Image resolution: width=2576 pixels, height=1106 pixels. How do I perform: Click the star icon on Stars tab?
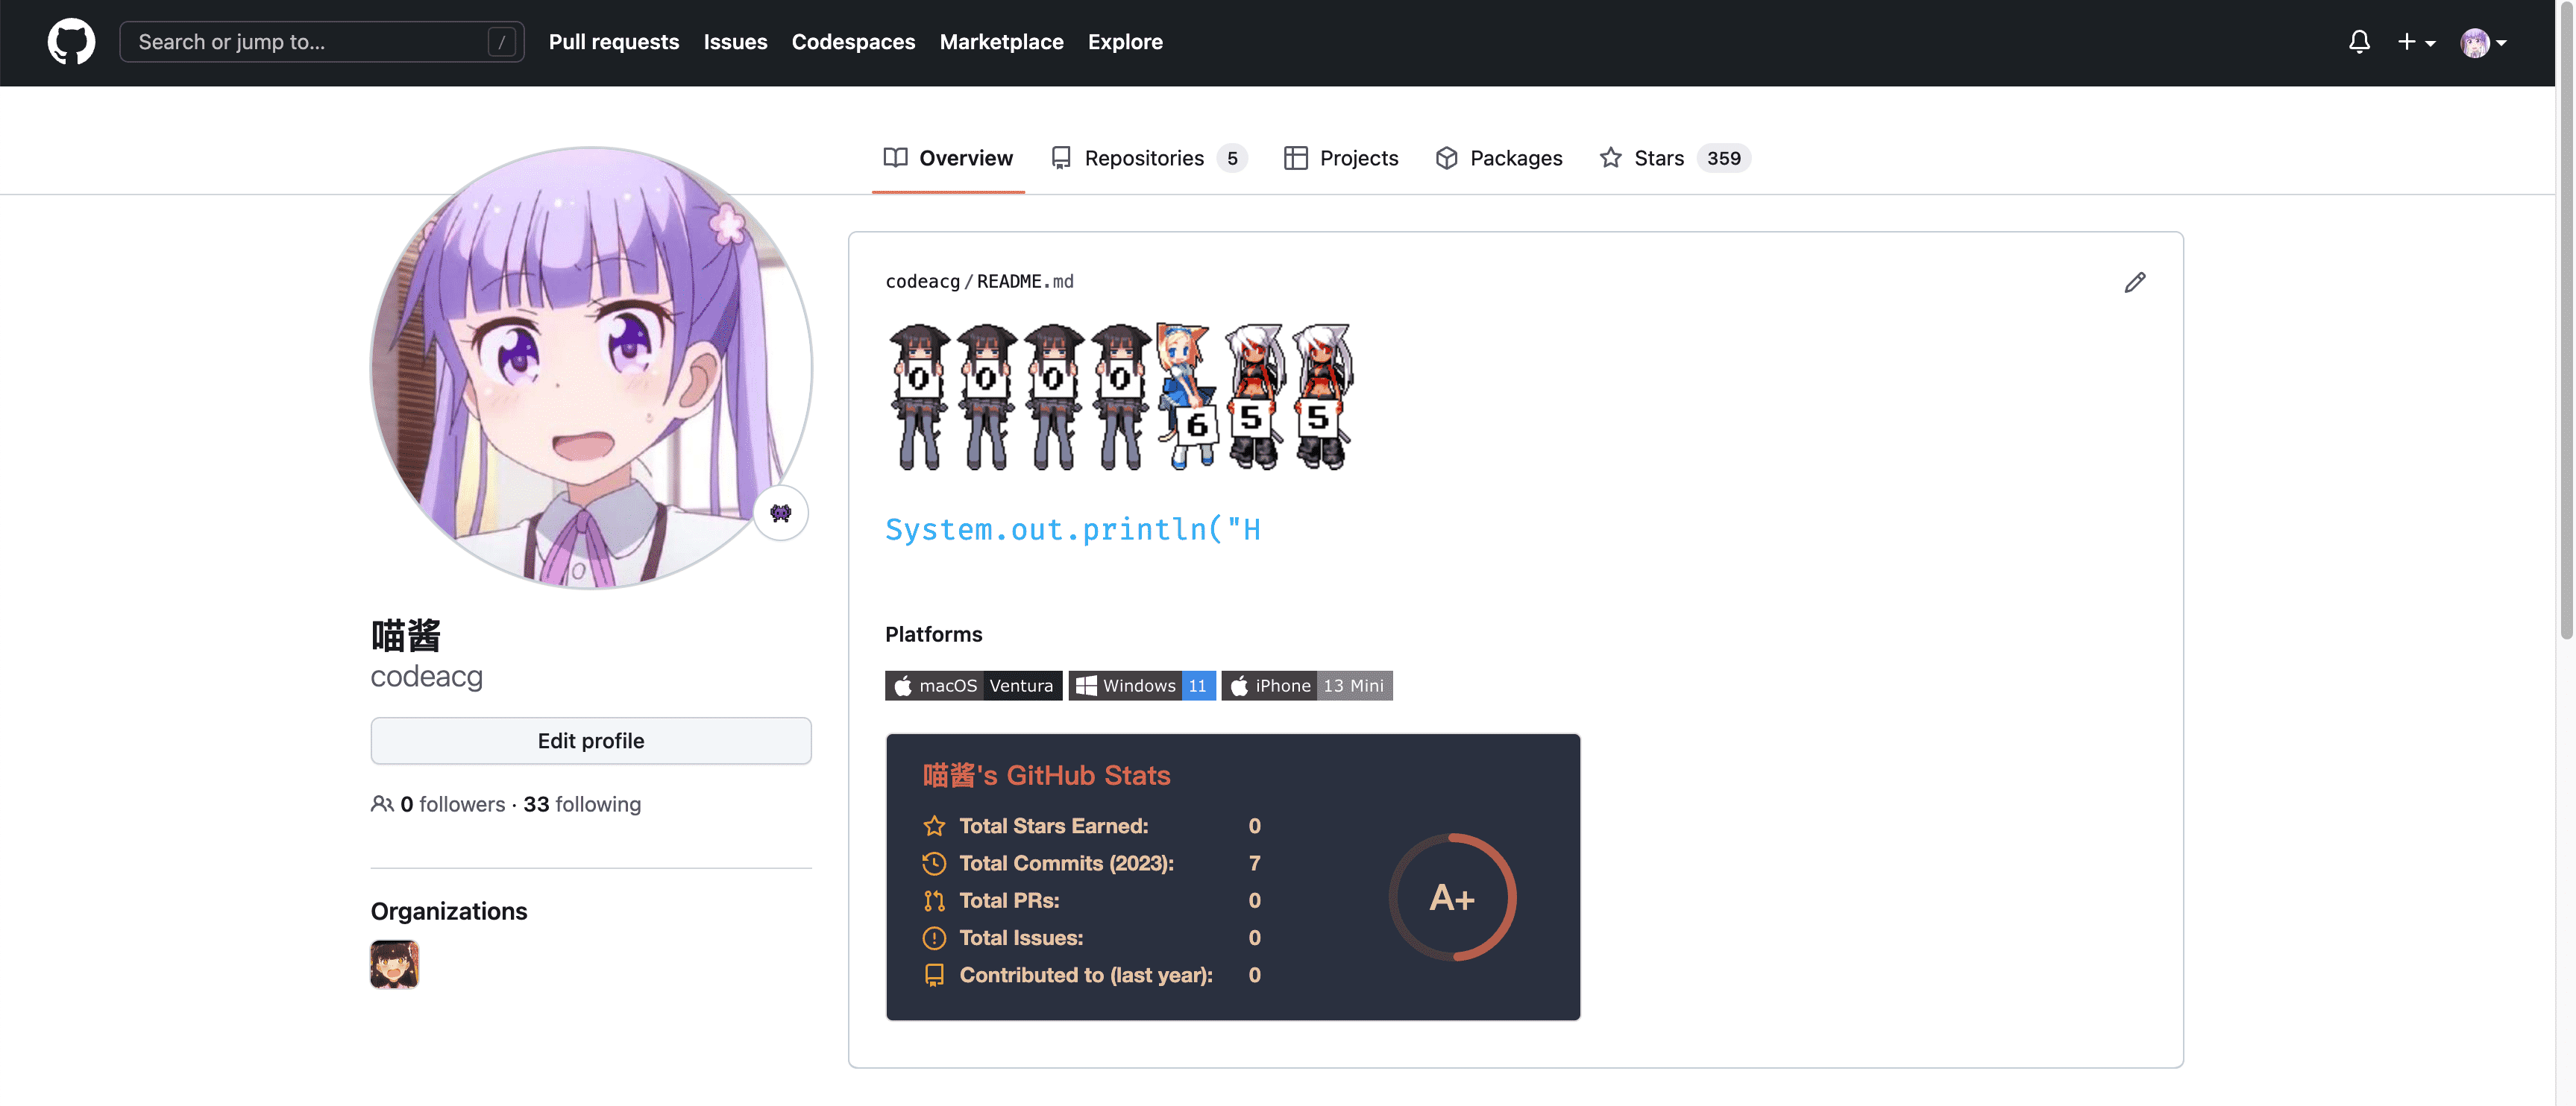point(1610,158)
